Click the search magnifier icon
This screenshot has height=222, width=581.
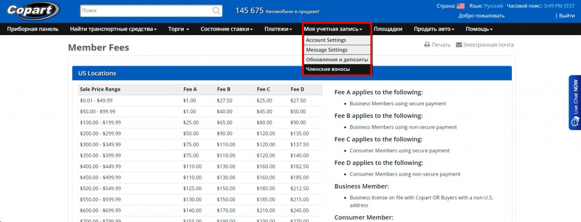click(216, 11)
